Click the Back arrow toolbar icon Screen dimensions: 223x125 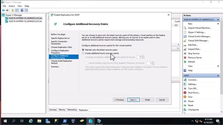[3, 10]
